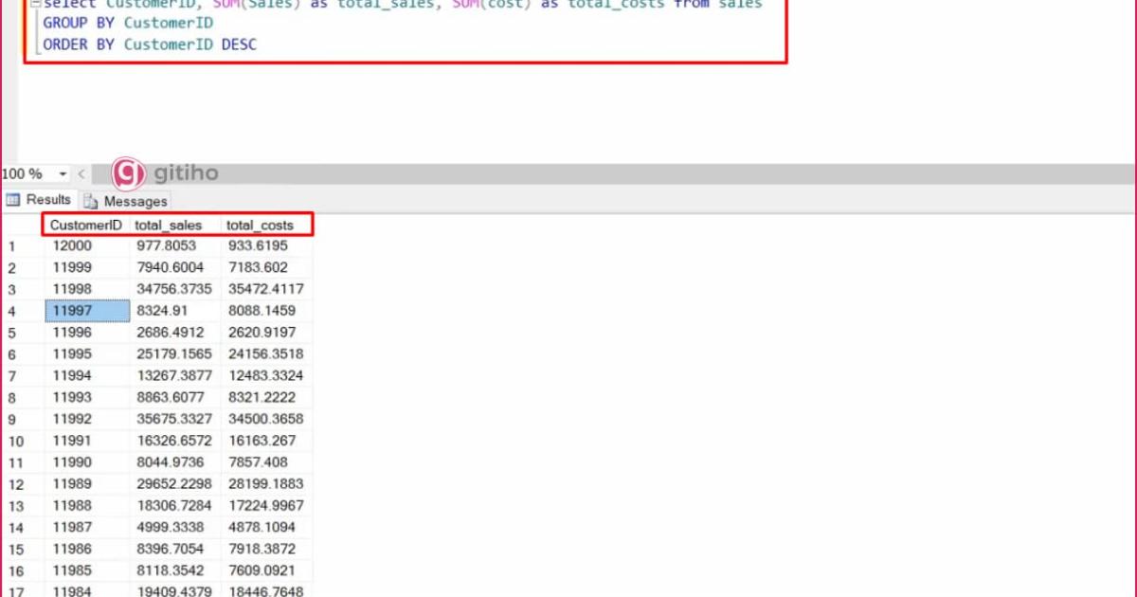
Task: Click cell with CustomerID 11993
Action: (x=87, y=397)
